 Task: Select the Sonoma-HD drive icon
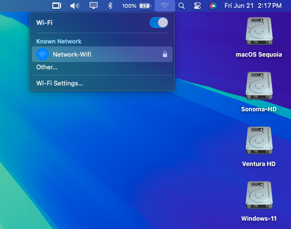pos(259,86)
